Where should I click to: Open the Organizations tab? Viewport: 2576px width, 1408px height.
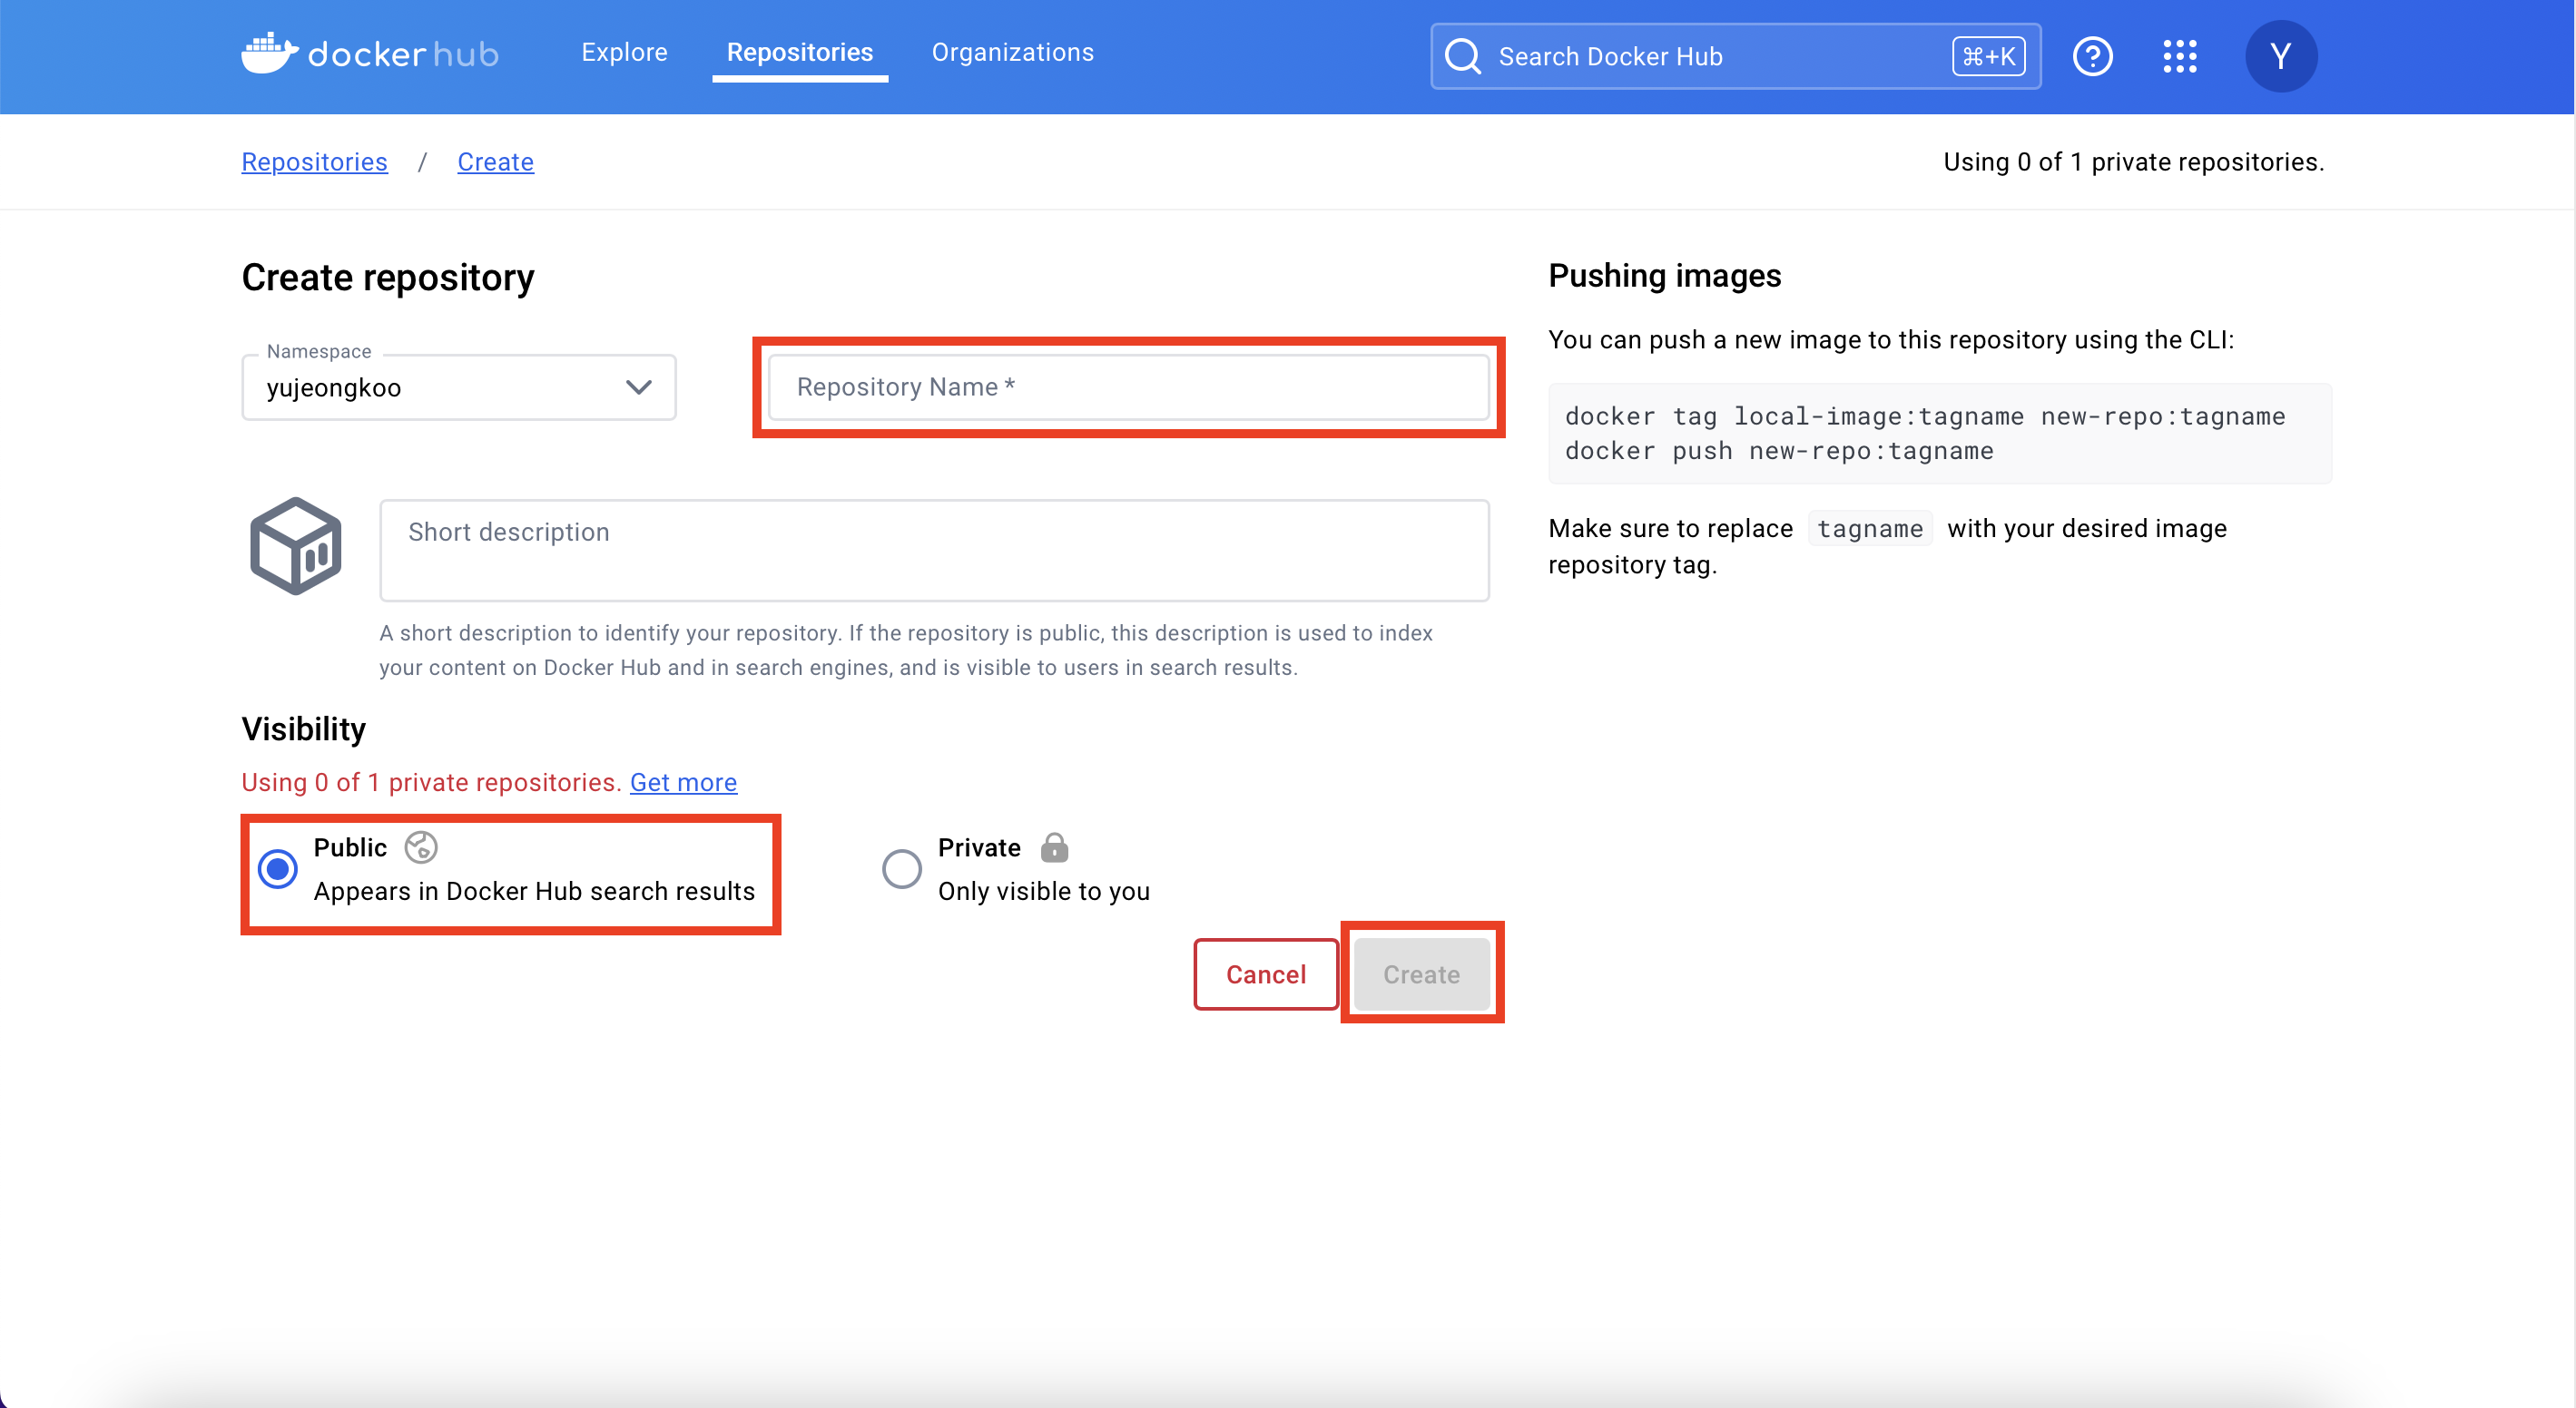click(1012, 52)
